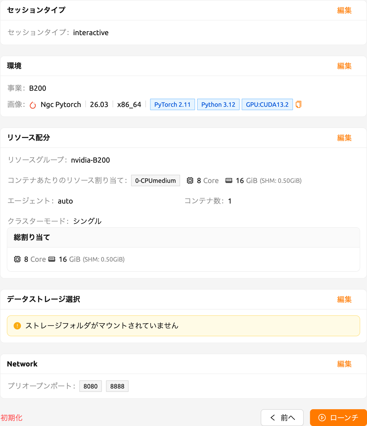
Task: Launch the session with ローンチ button
Action: tap(338, 418)
